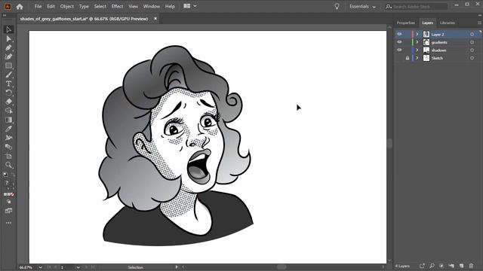Image resolution: width=483 pixels, height=271 pixels.
Task: Click the default Fill and Stroke icon
Action: pyautogui.click(x=5, y=175)
